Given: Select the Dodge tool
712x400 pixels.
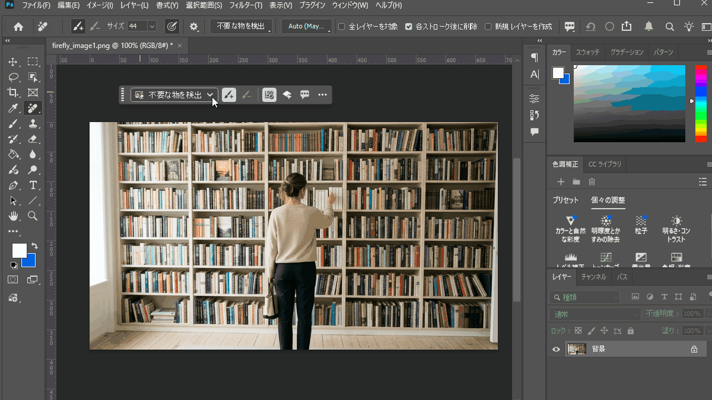Looking at the screenshot, I should click(x=33, y=170).
